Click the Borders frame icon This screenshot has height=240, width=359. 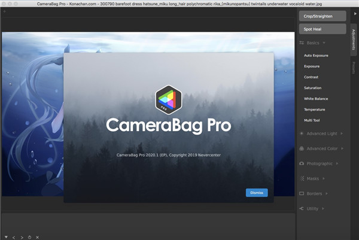(302, 193)
